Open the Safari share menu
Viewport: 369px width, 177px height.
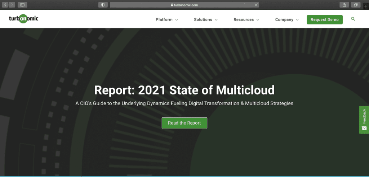[344, 5]
